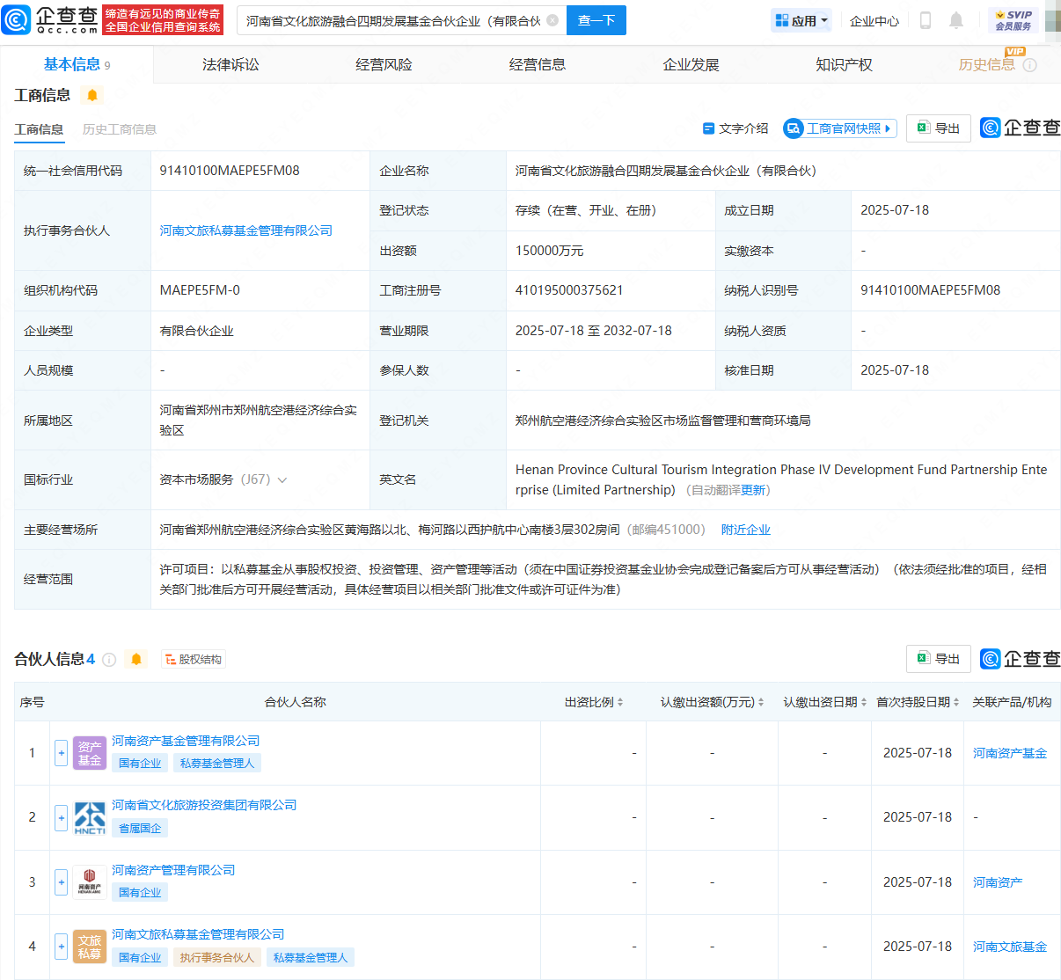Export business info with 导出 button
1061x980 pixels.
(x=939, y=128)
